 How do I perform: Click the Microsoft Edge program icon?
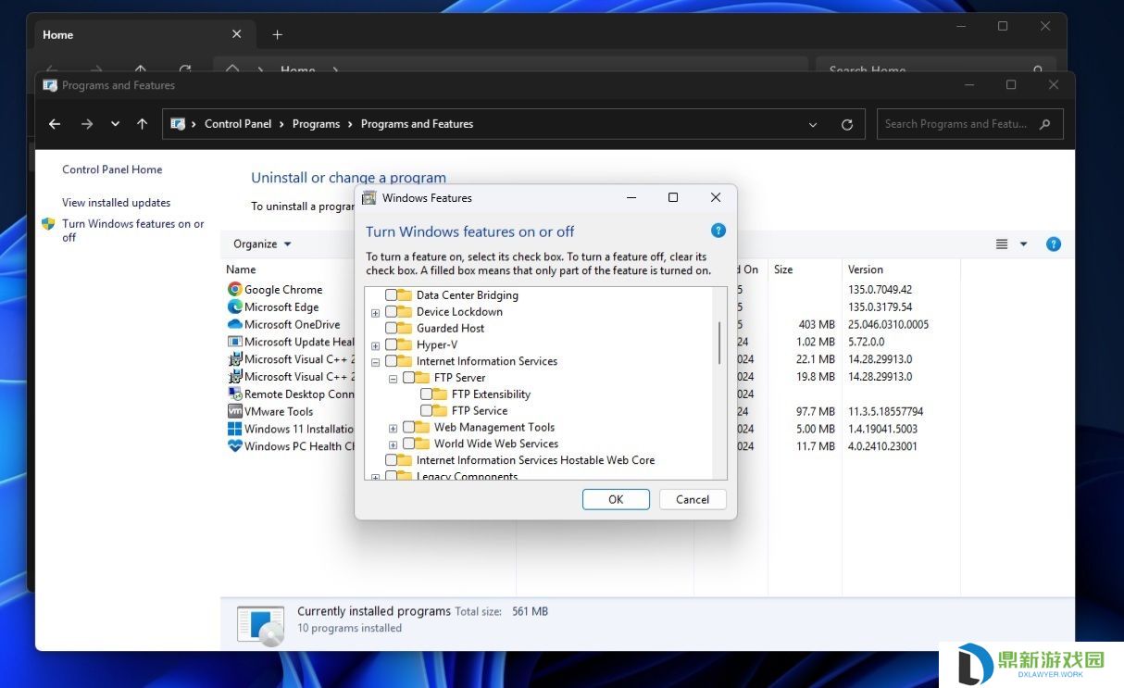[x=235, y=306]
